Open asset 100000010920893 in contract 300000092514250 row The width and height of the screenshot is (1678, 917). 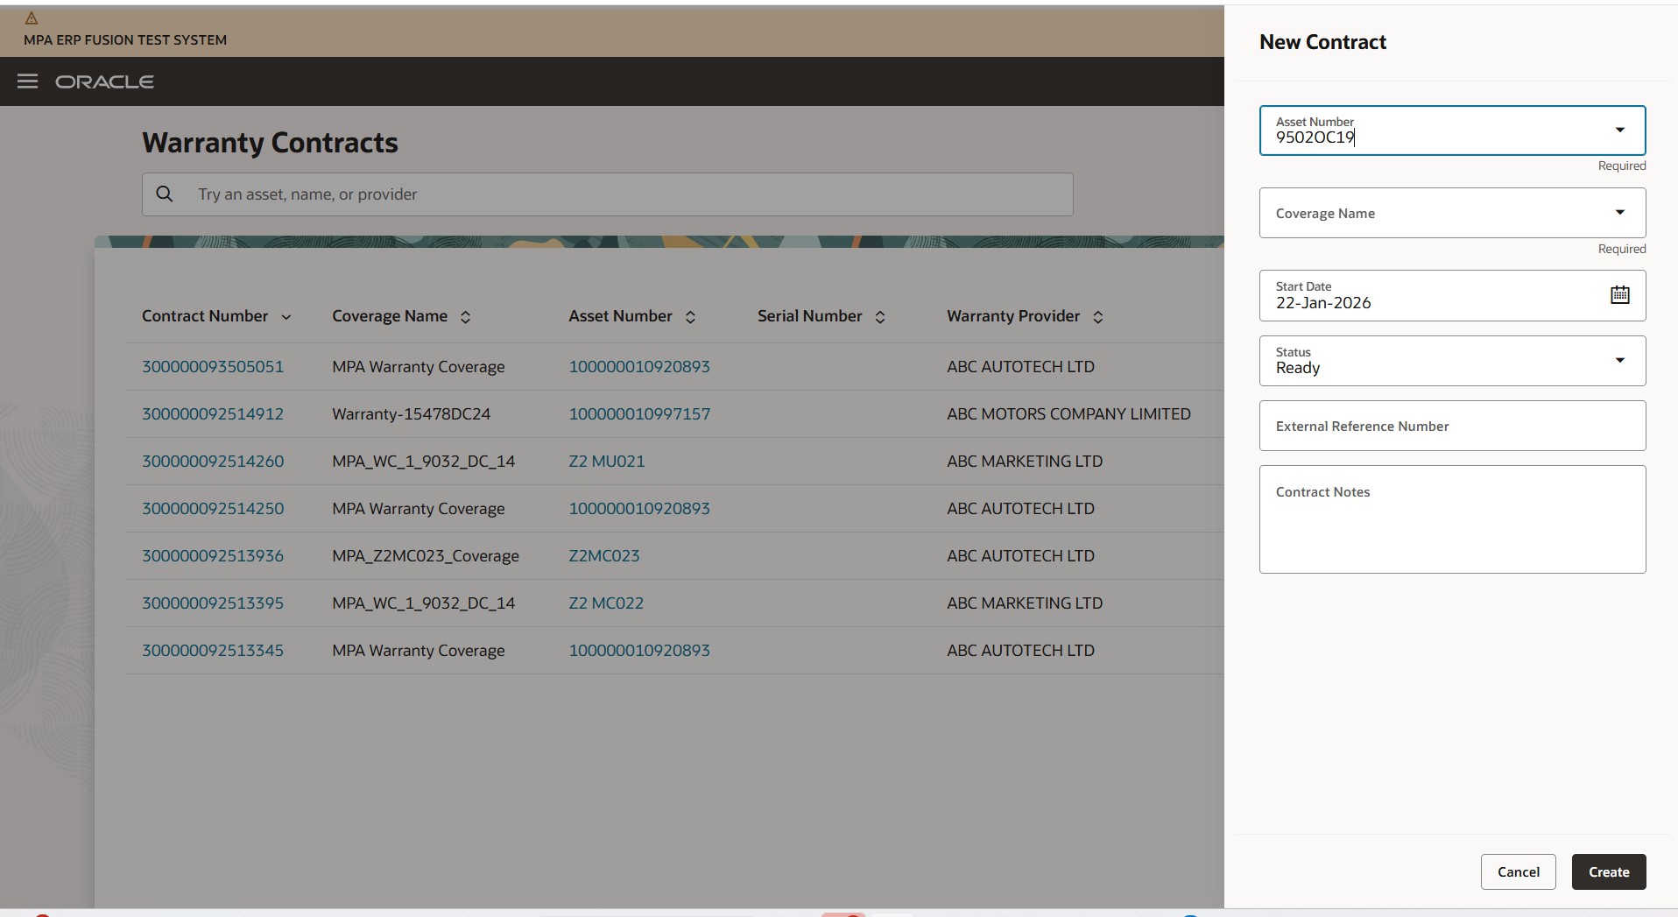pyautogui.click(x=639, y=509)
